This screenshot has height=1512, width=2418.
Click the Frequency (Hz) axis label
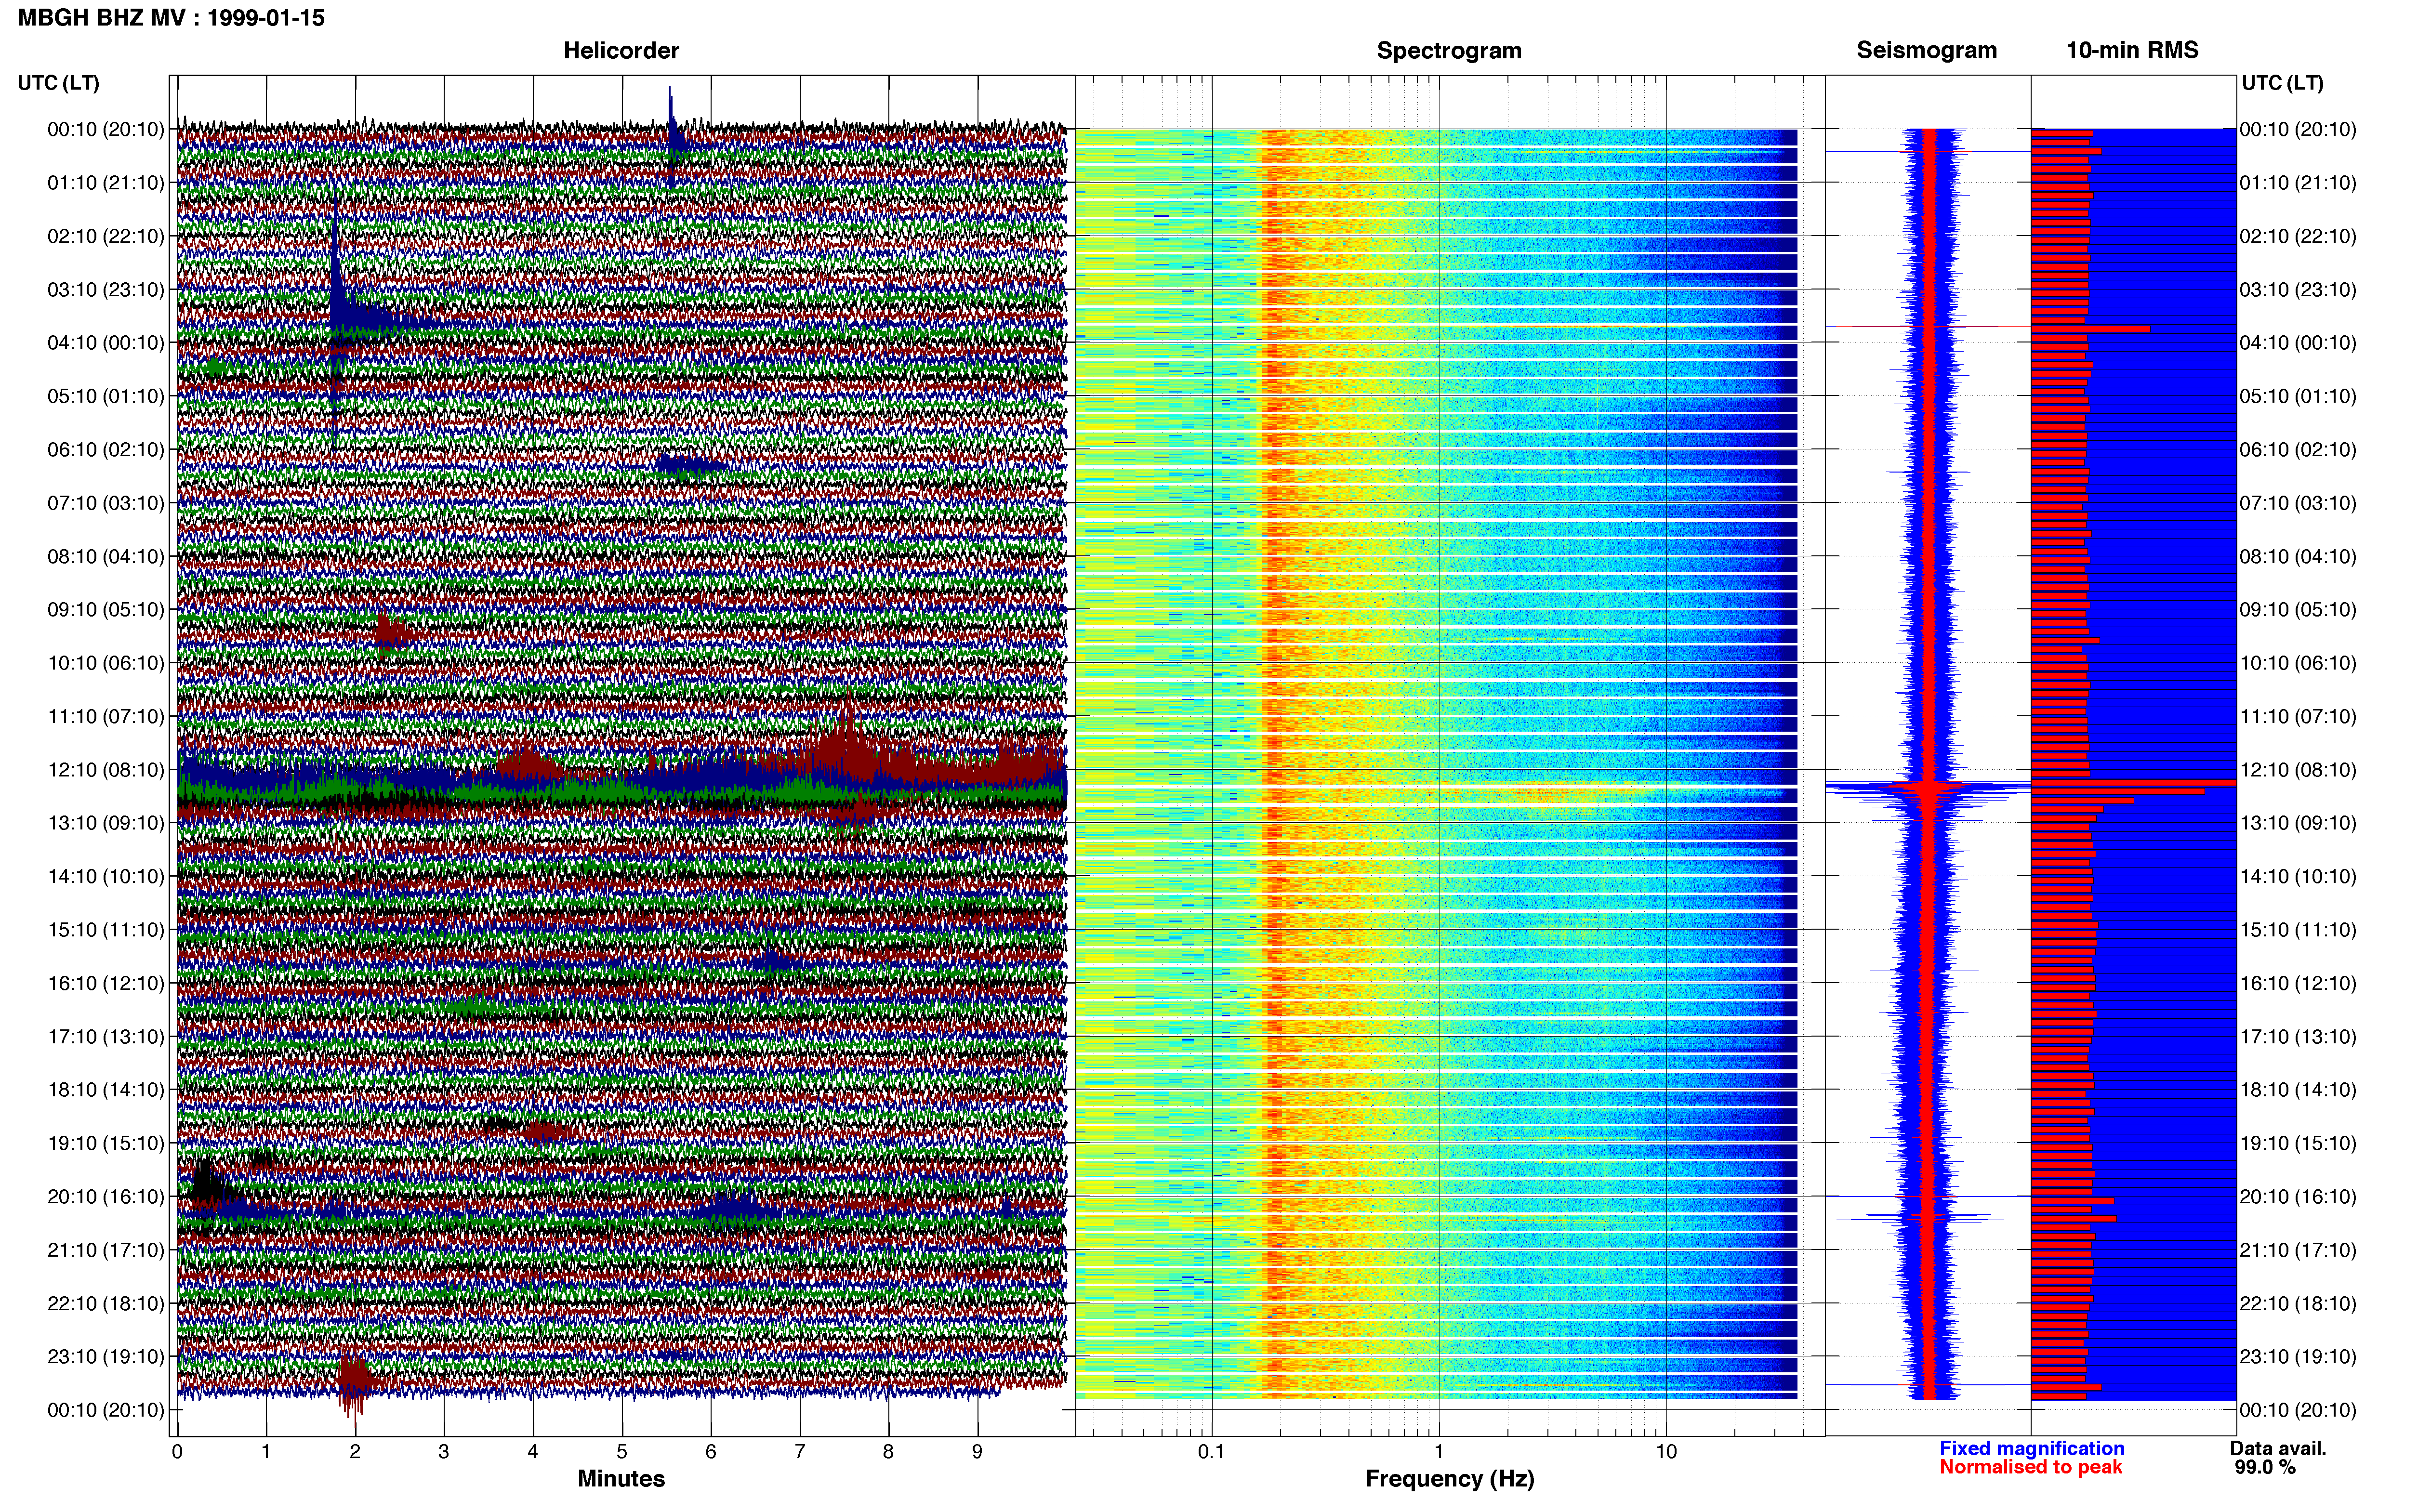pos(1449,1479)
